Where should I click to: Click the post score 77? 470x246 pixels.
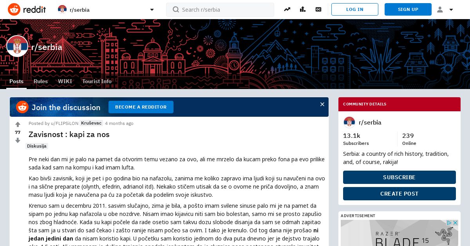(18, 132)
